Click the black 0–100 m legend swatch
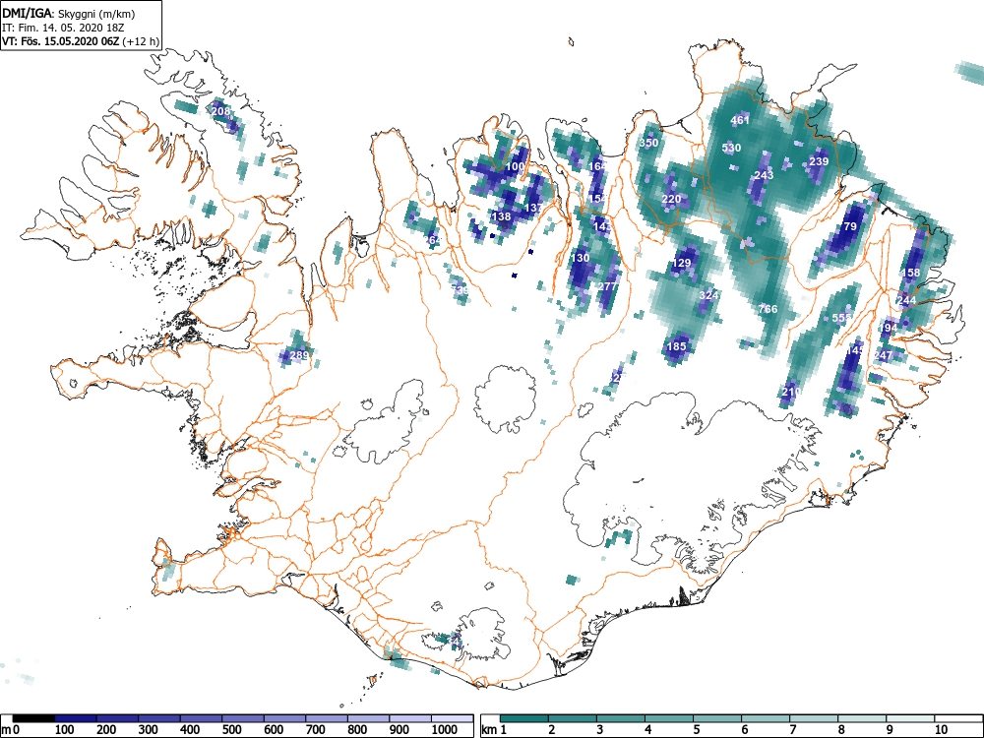 click(33, 718)
